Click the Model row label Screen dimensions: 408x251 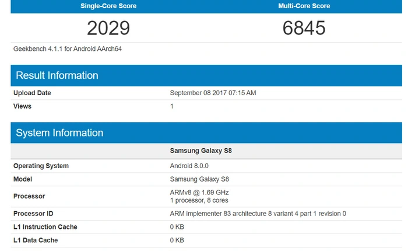[23, 179]
